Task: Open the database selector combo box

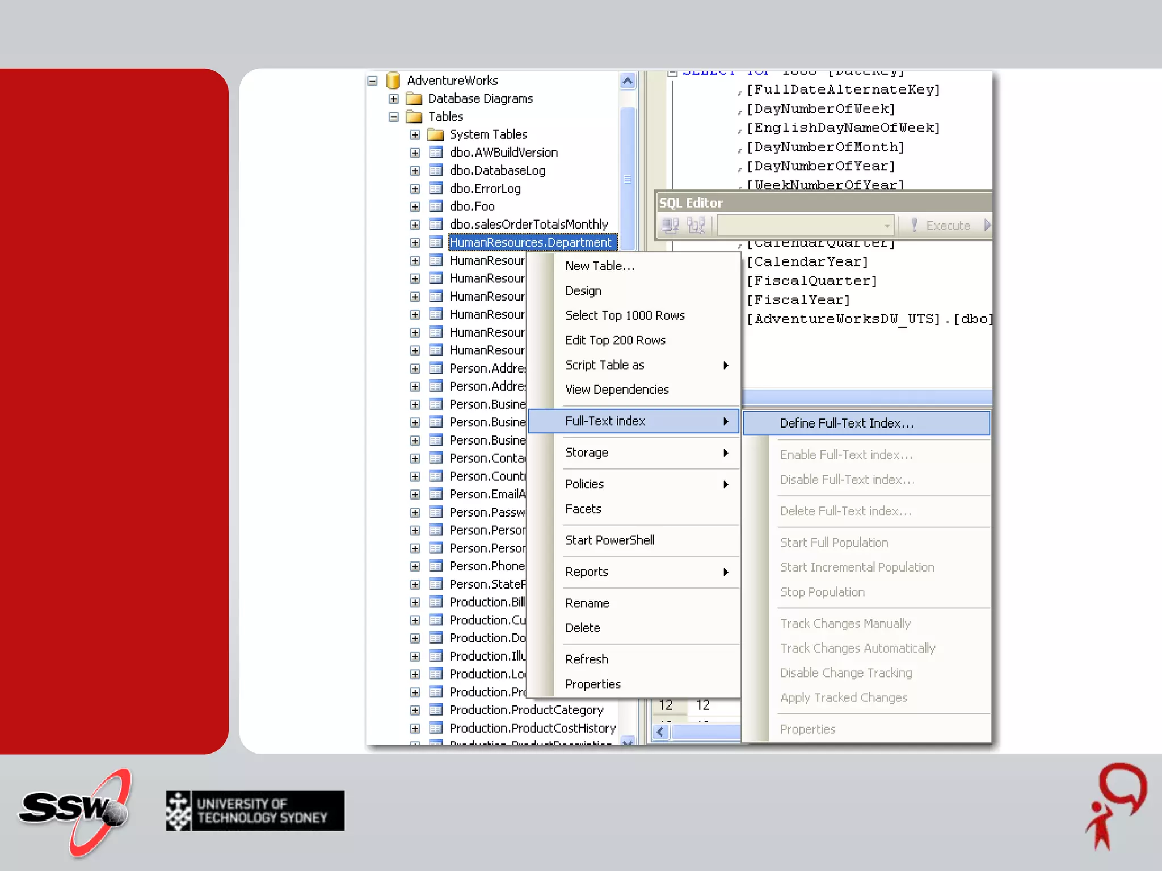Action: (887, 226)
